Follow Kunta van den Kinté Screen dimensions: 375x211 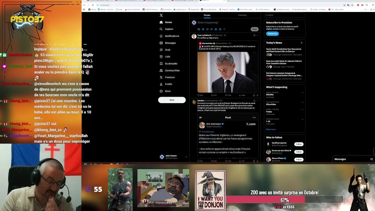[299, 152]
